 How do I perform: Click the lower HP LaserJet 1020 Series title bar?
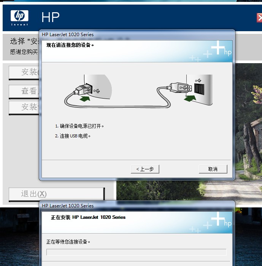point(137,206)
